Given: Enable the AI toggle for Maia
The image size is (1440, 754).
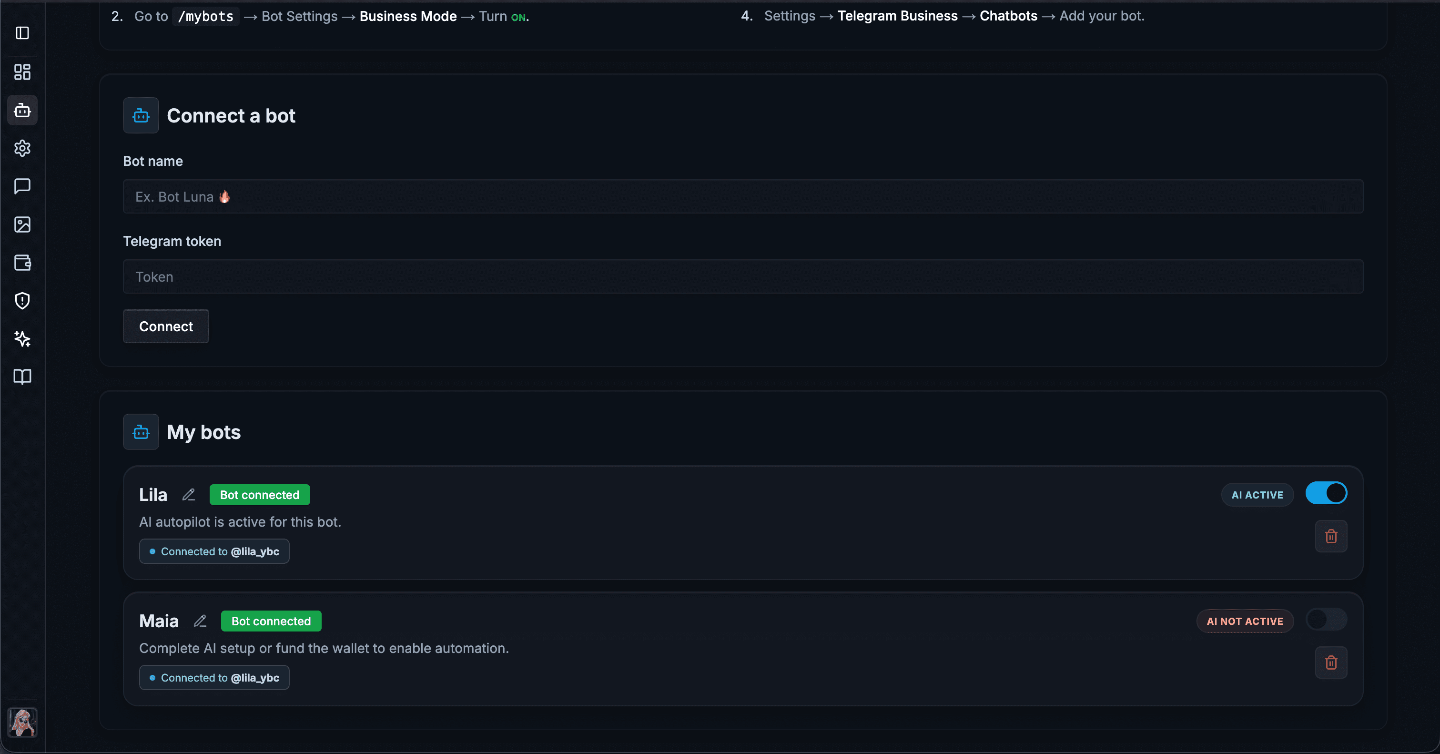Looking at the screenshot, I should tap(1326, 620).
